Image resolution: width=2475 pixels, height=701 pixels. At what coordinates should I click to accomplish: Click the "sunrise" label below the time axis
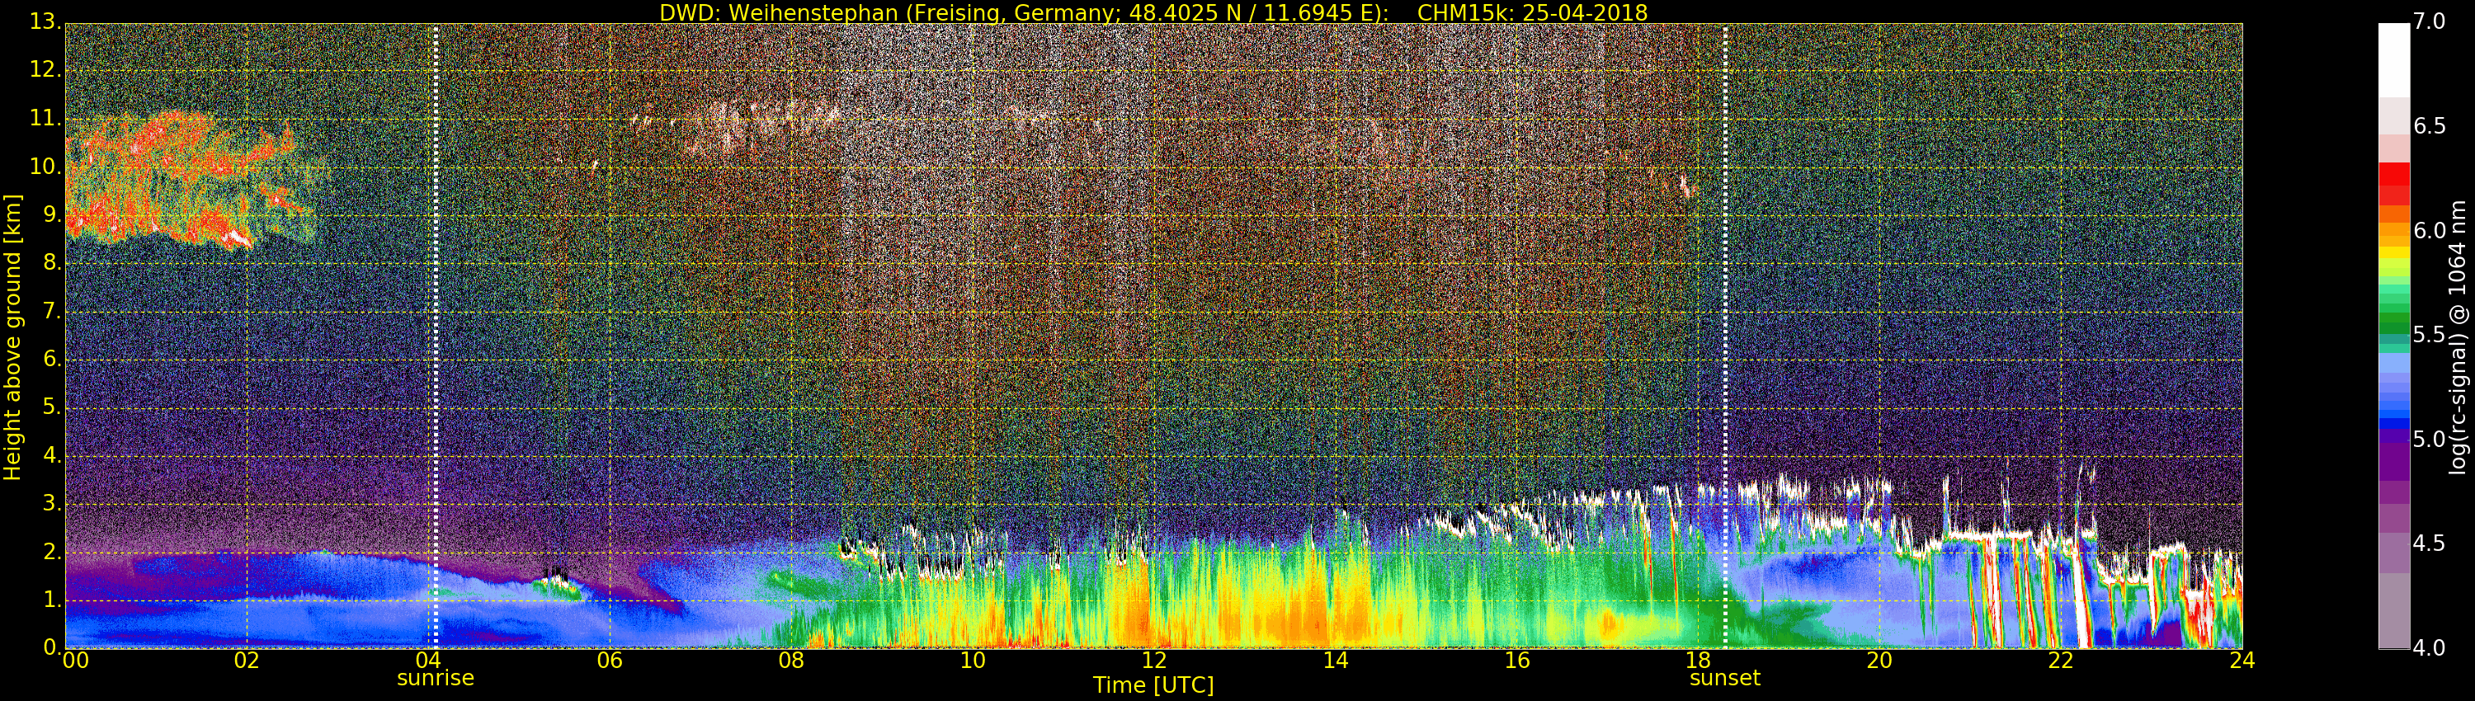click(x=436, y=678)
